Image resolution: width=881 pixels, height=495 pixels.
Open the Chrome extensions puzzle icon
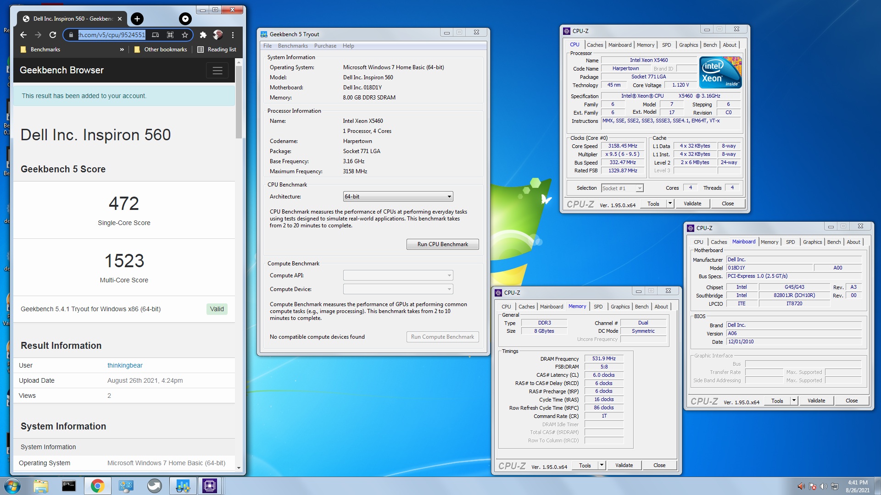(203, 35)
